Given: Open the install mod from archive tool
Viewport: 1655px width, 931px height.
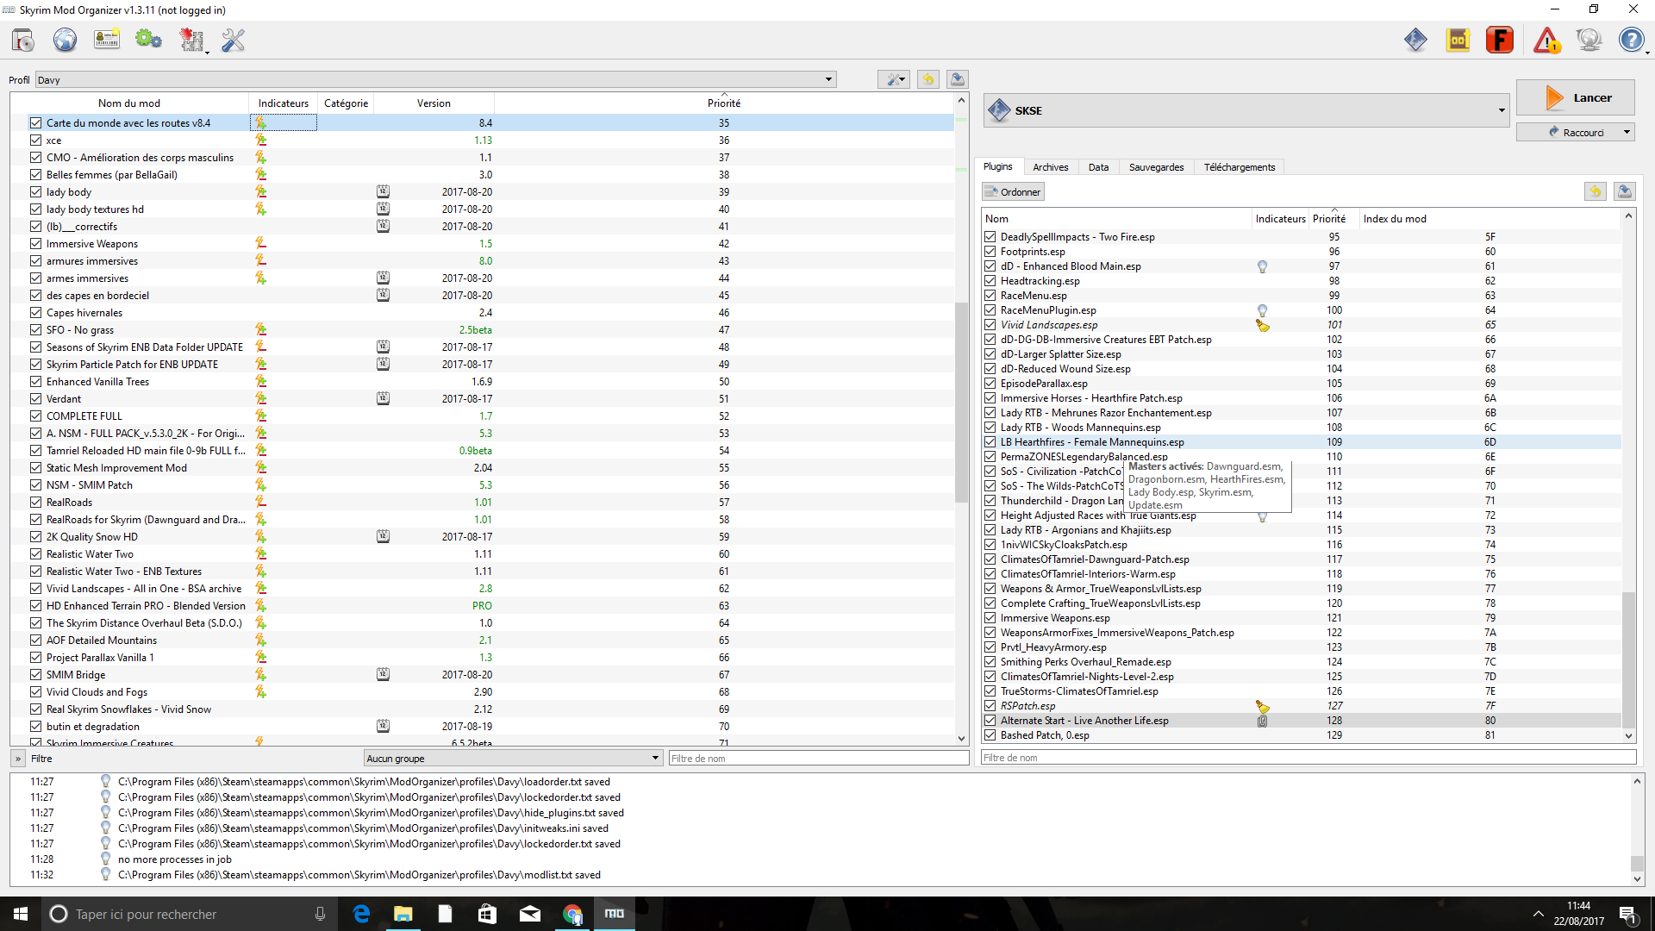Looking at the screenshot, I should pos(23,40).
